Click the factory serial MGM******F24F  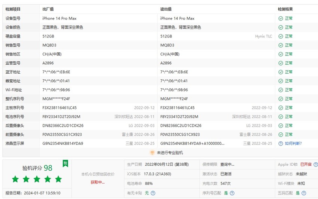pos(56,99)
